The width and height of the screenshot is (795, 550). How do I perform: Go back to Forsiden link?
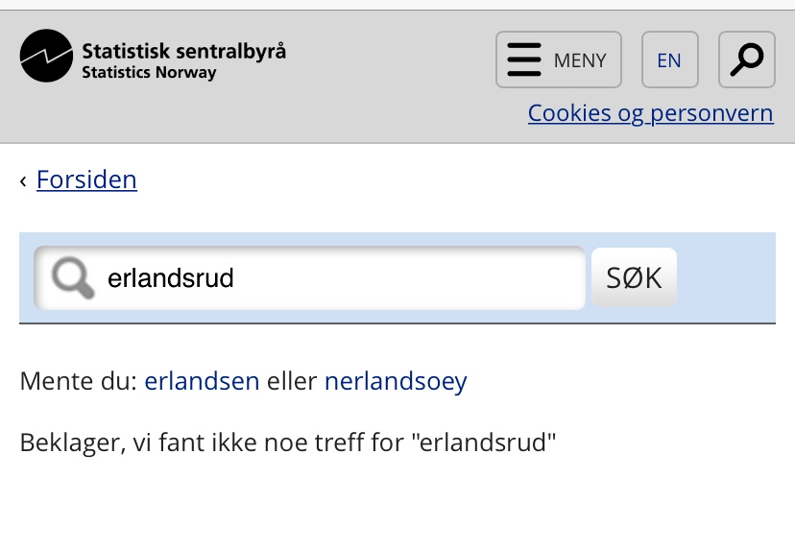pyautogui.click(x=86, y=179)
